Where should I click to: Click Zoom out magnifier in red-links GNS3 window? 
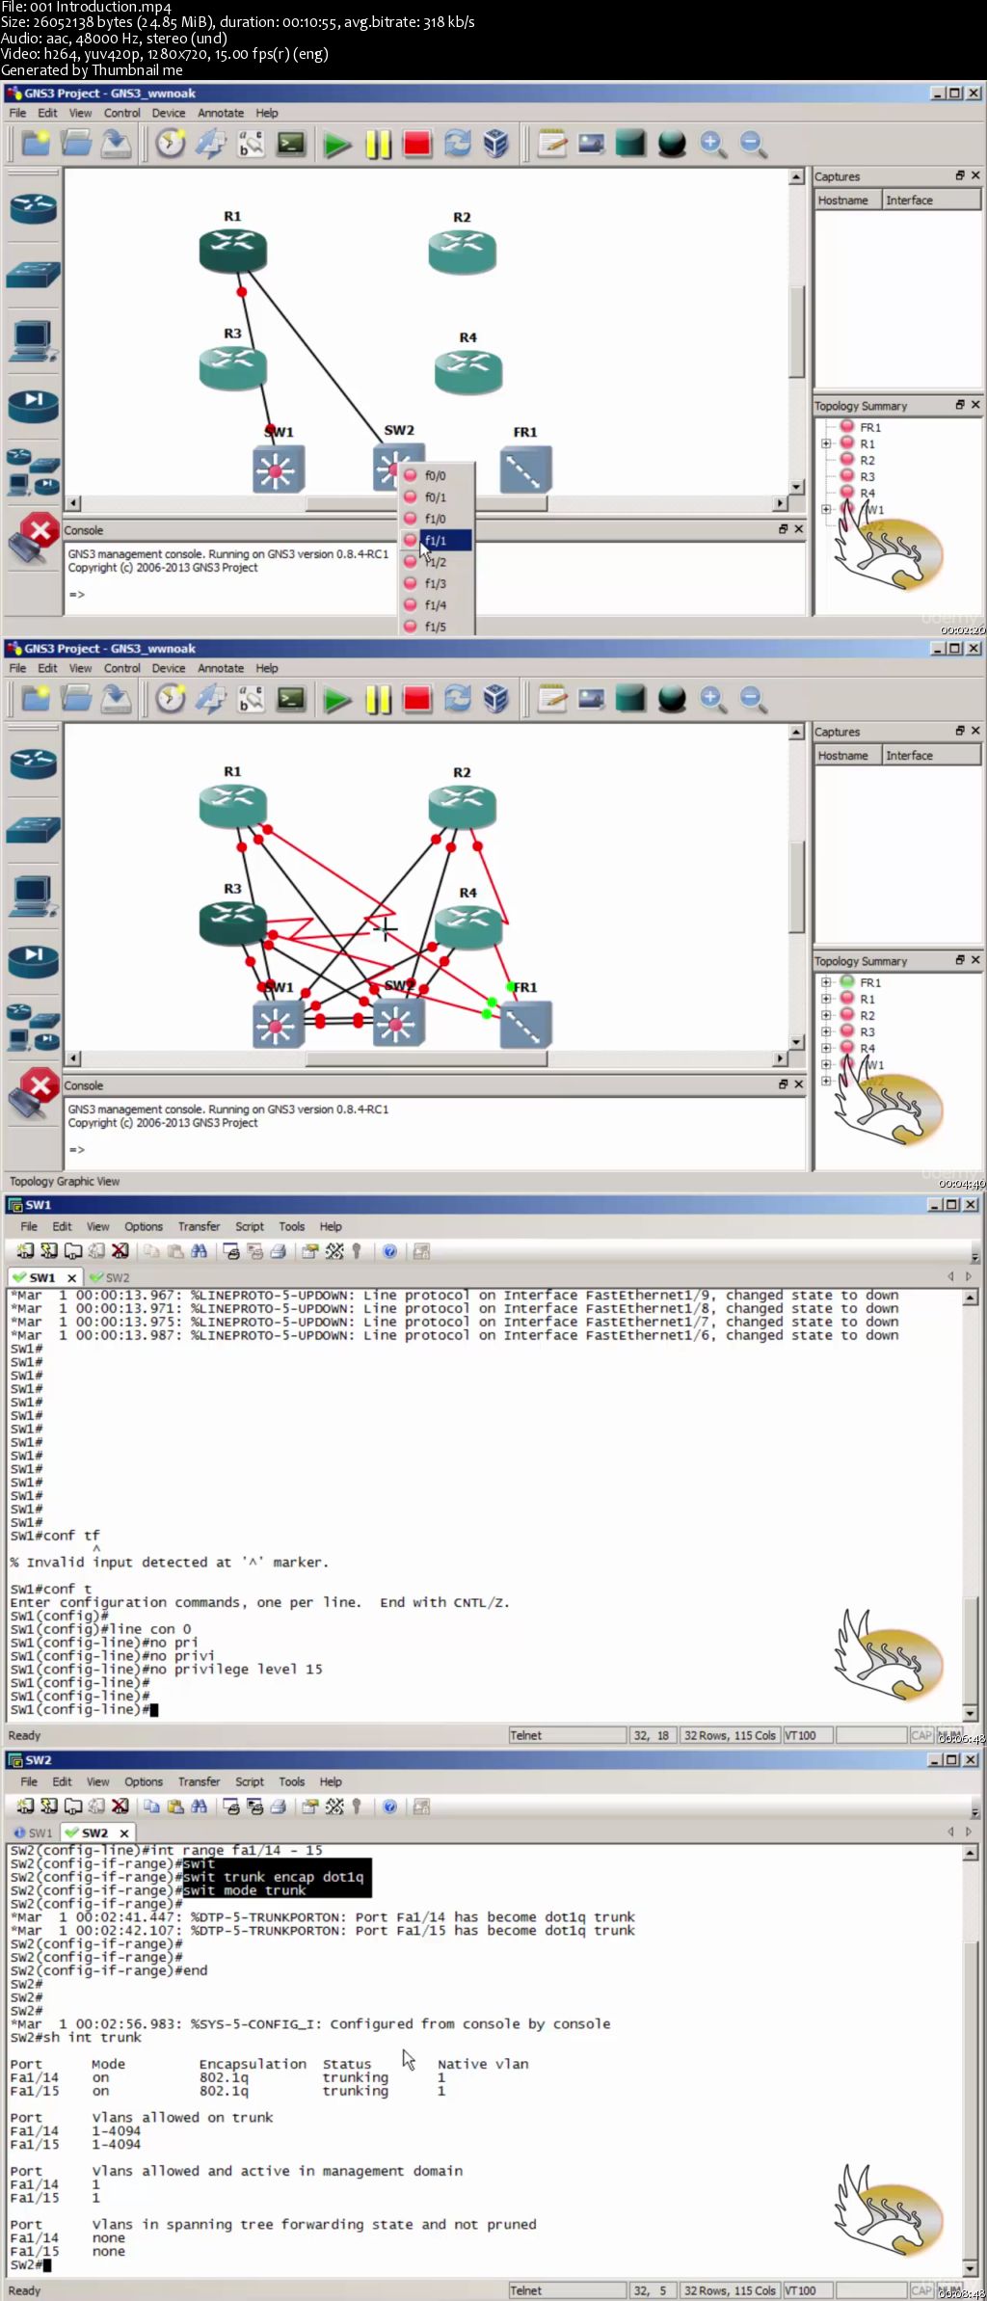pyautogui.click(x=753, y=699)
